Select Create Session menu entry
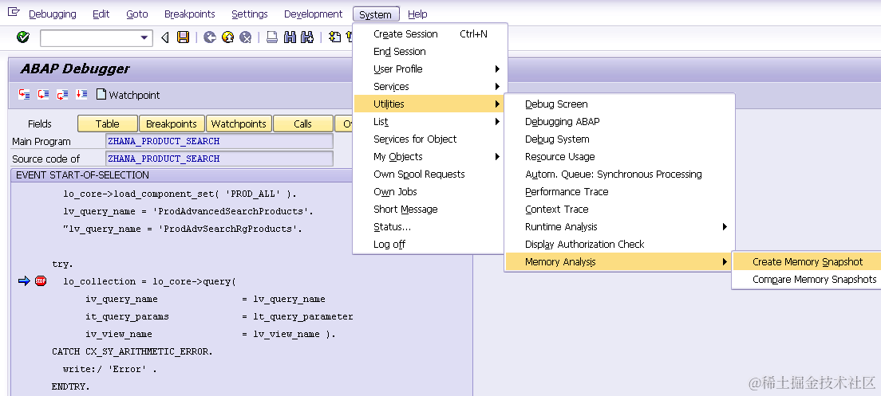Image resolution: width=881 pixels, height=396 pixels. click(429, 33)
